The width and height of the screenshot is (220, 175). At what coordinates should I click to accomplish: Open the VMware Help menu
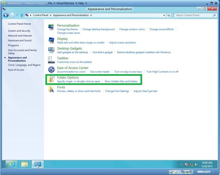[82, 3]
